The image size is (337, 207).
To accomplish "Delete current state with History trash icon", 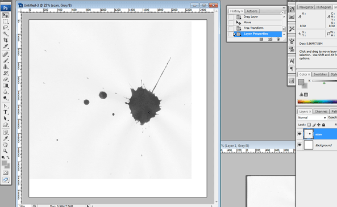I will [x=278, y=39].
